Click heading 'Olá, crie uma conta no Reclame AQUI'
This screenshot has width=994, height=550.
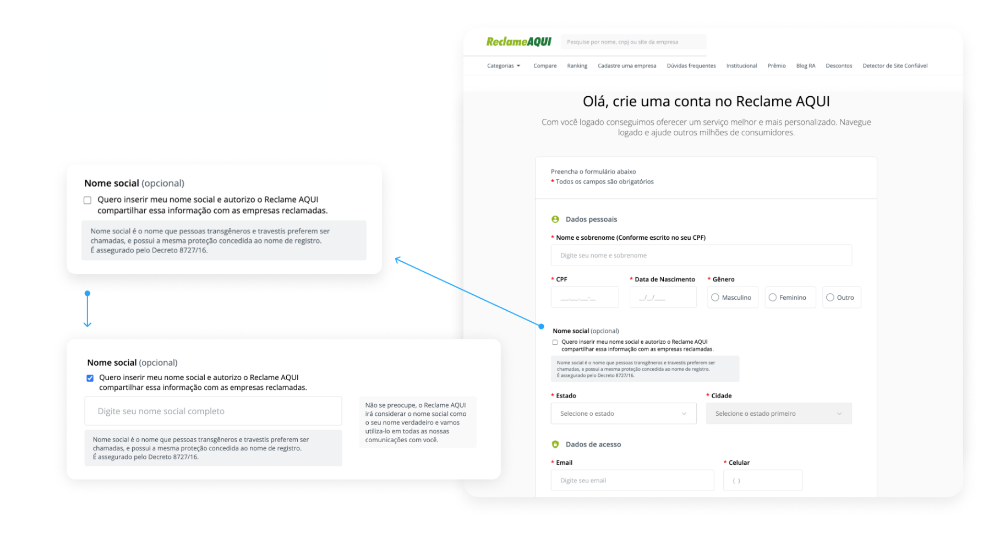tap(706, 101)
